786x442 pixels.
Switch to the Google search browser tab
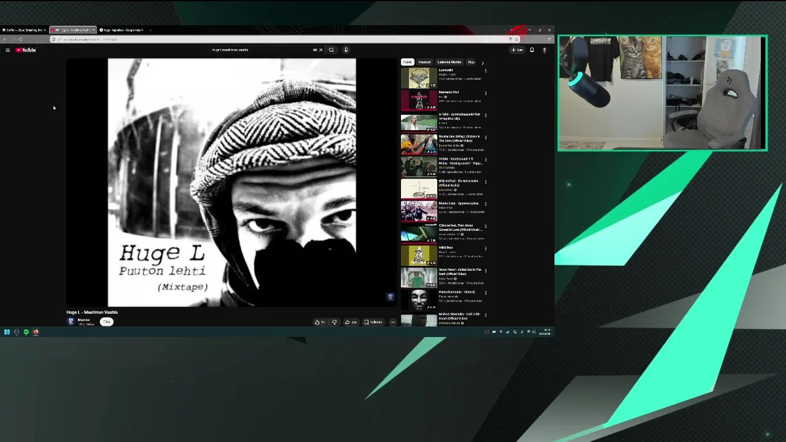[x=122, y=29]
